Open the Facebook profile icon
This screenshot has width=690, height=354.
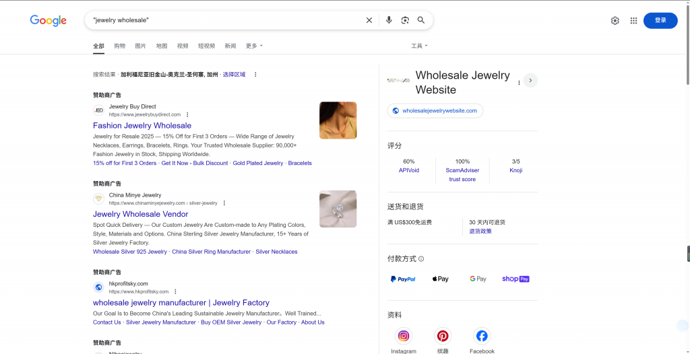[x=482, y=336]
